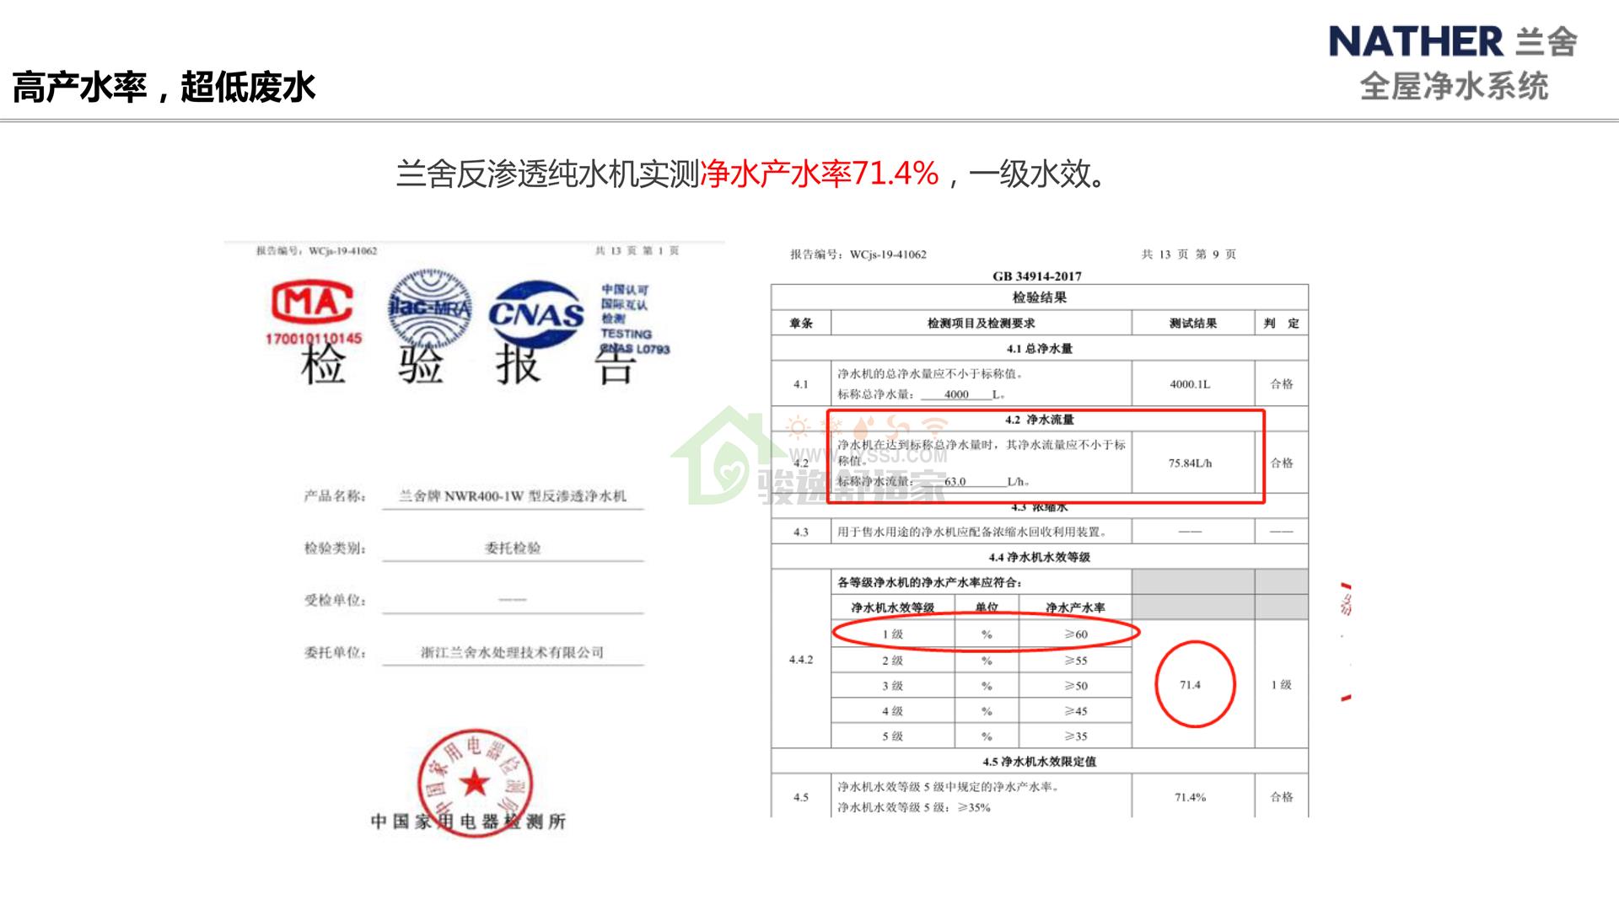Click the 净水产水率 sub-column header
Image resolution: width=1619 pixels, height=910 pixels.
point(1075,608)
